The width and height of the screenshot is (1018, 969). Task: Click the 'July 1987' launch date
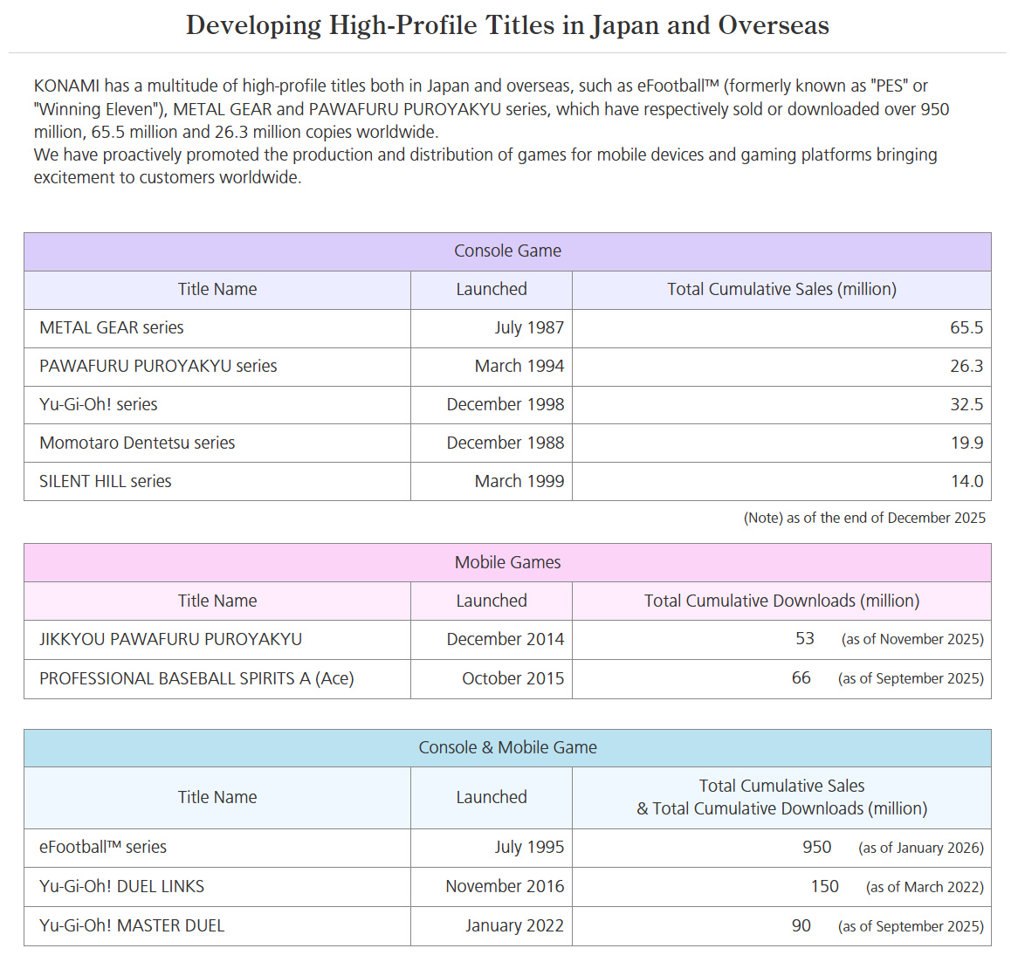tap(529, 327)
